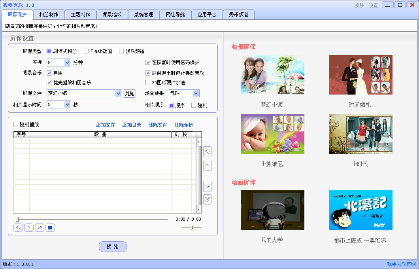
Task: Start music playback with play button
Action: tap(29, 227)
